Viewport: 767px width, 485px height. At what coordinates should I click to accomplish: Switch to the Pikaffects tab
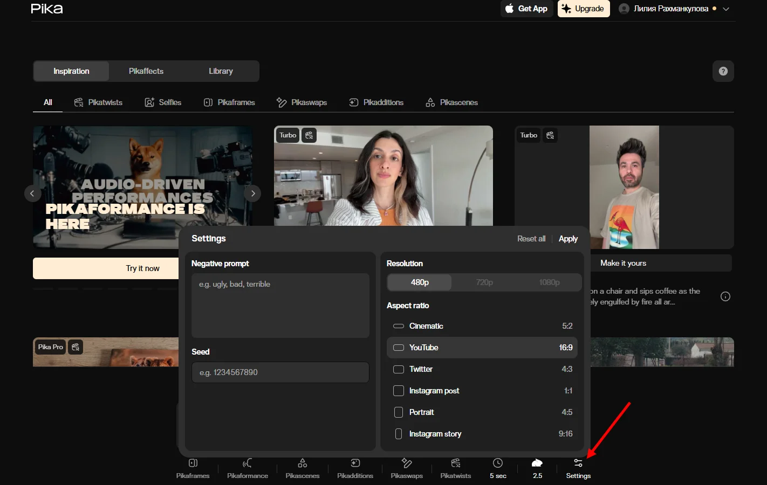click(x=146, y=71)
